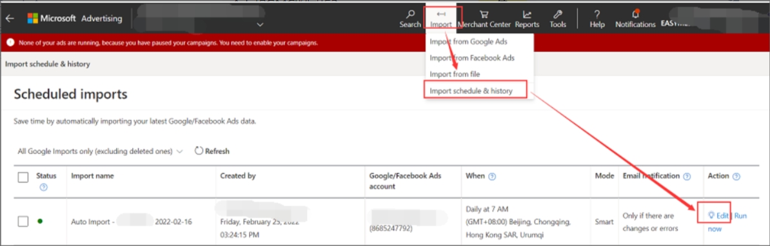
Task: Open the account name at top right
Action: coord(676,24)
